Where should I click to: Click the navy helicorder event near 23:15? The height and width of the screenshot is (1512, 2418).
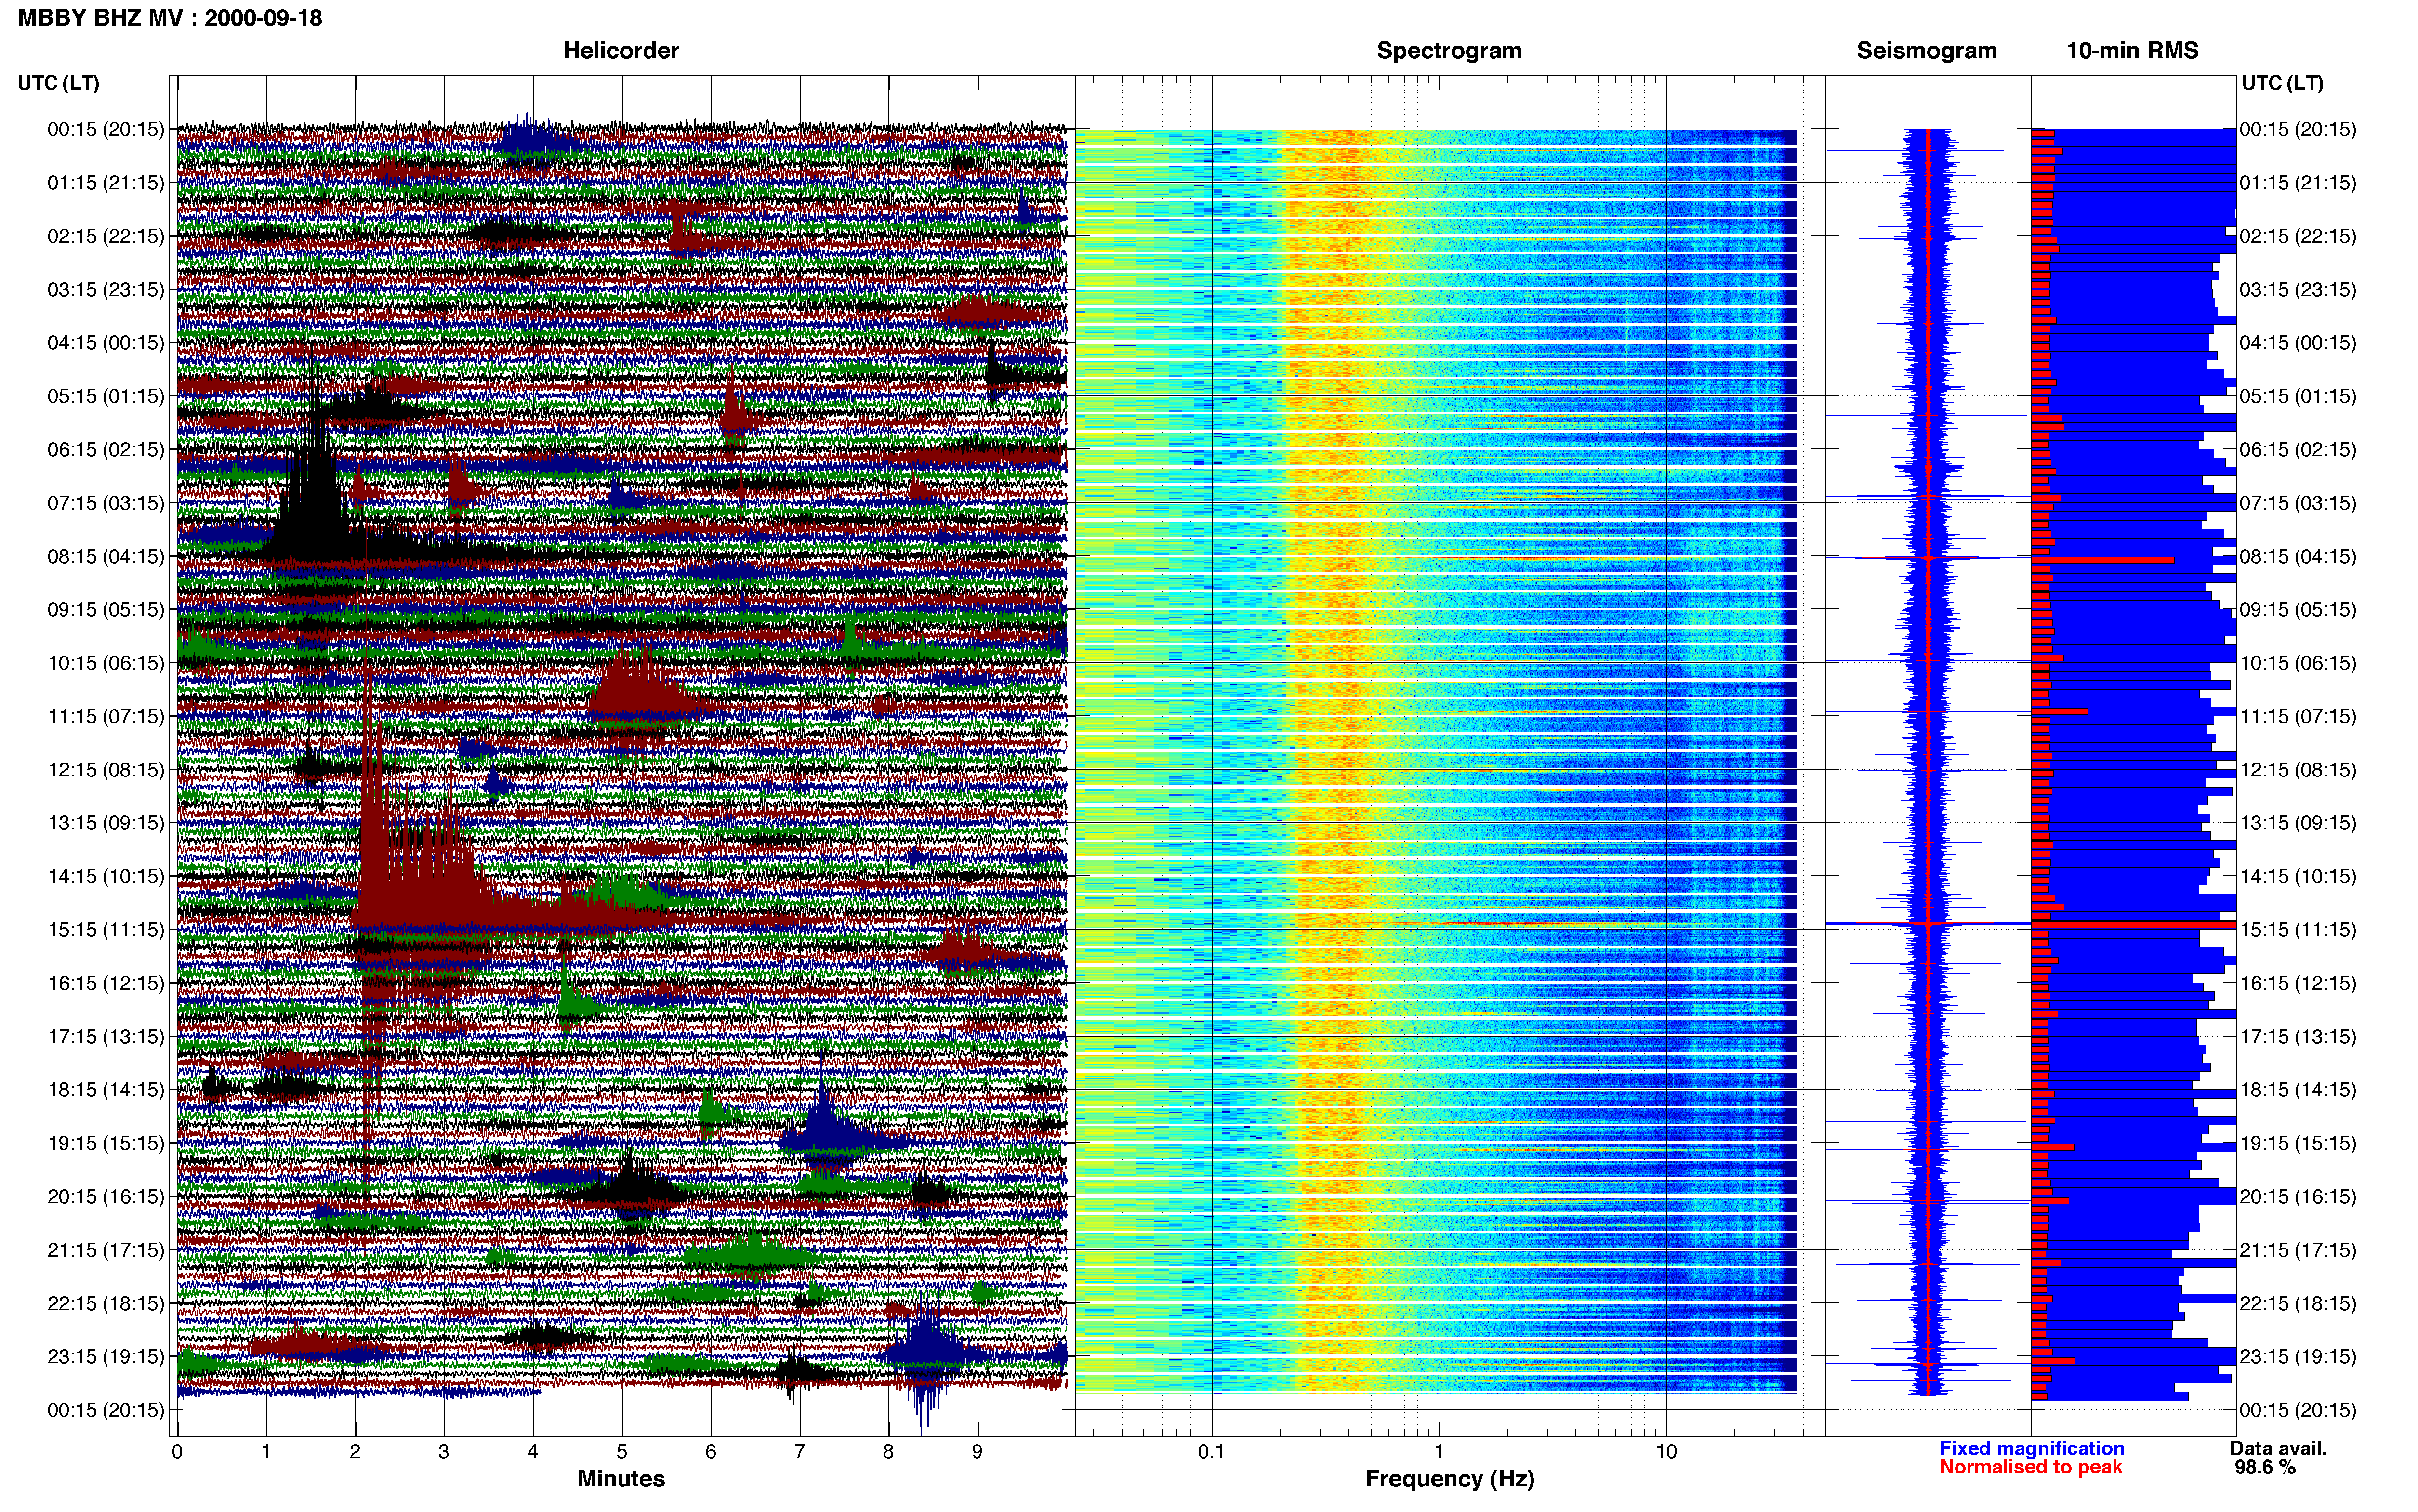[x=925, y=1355]
